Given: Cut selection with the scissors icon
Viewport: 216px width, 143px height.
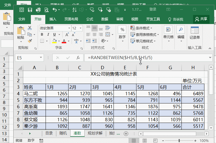Looking at the screenshot, I should point(30,28).
